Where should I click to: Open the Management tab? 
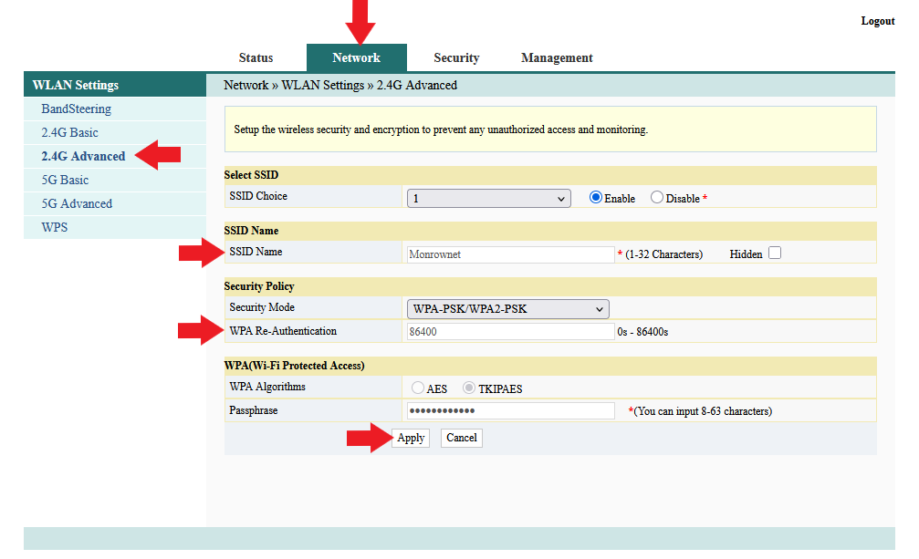pyautogui.click(x=557, y=58)
